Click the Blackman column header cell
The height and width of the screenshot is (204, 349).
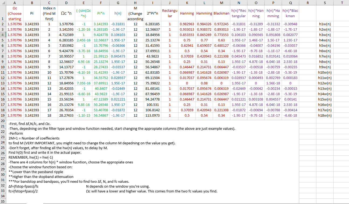coord(221,13)
